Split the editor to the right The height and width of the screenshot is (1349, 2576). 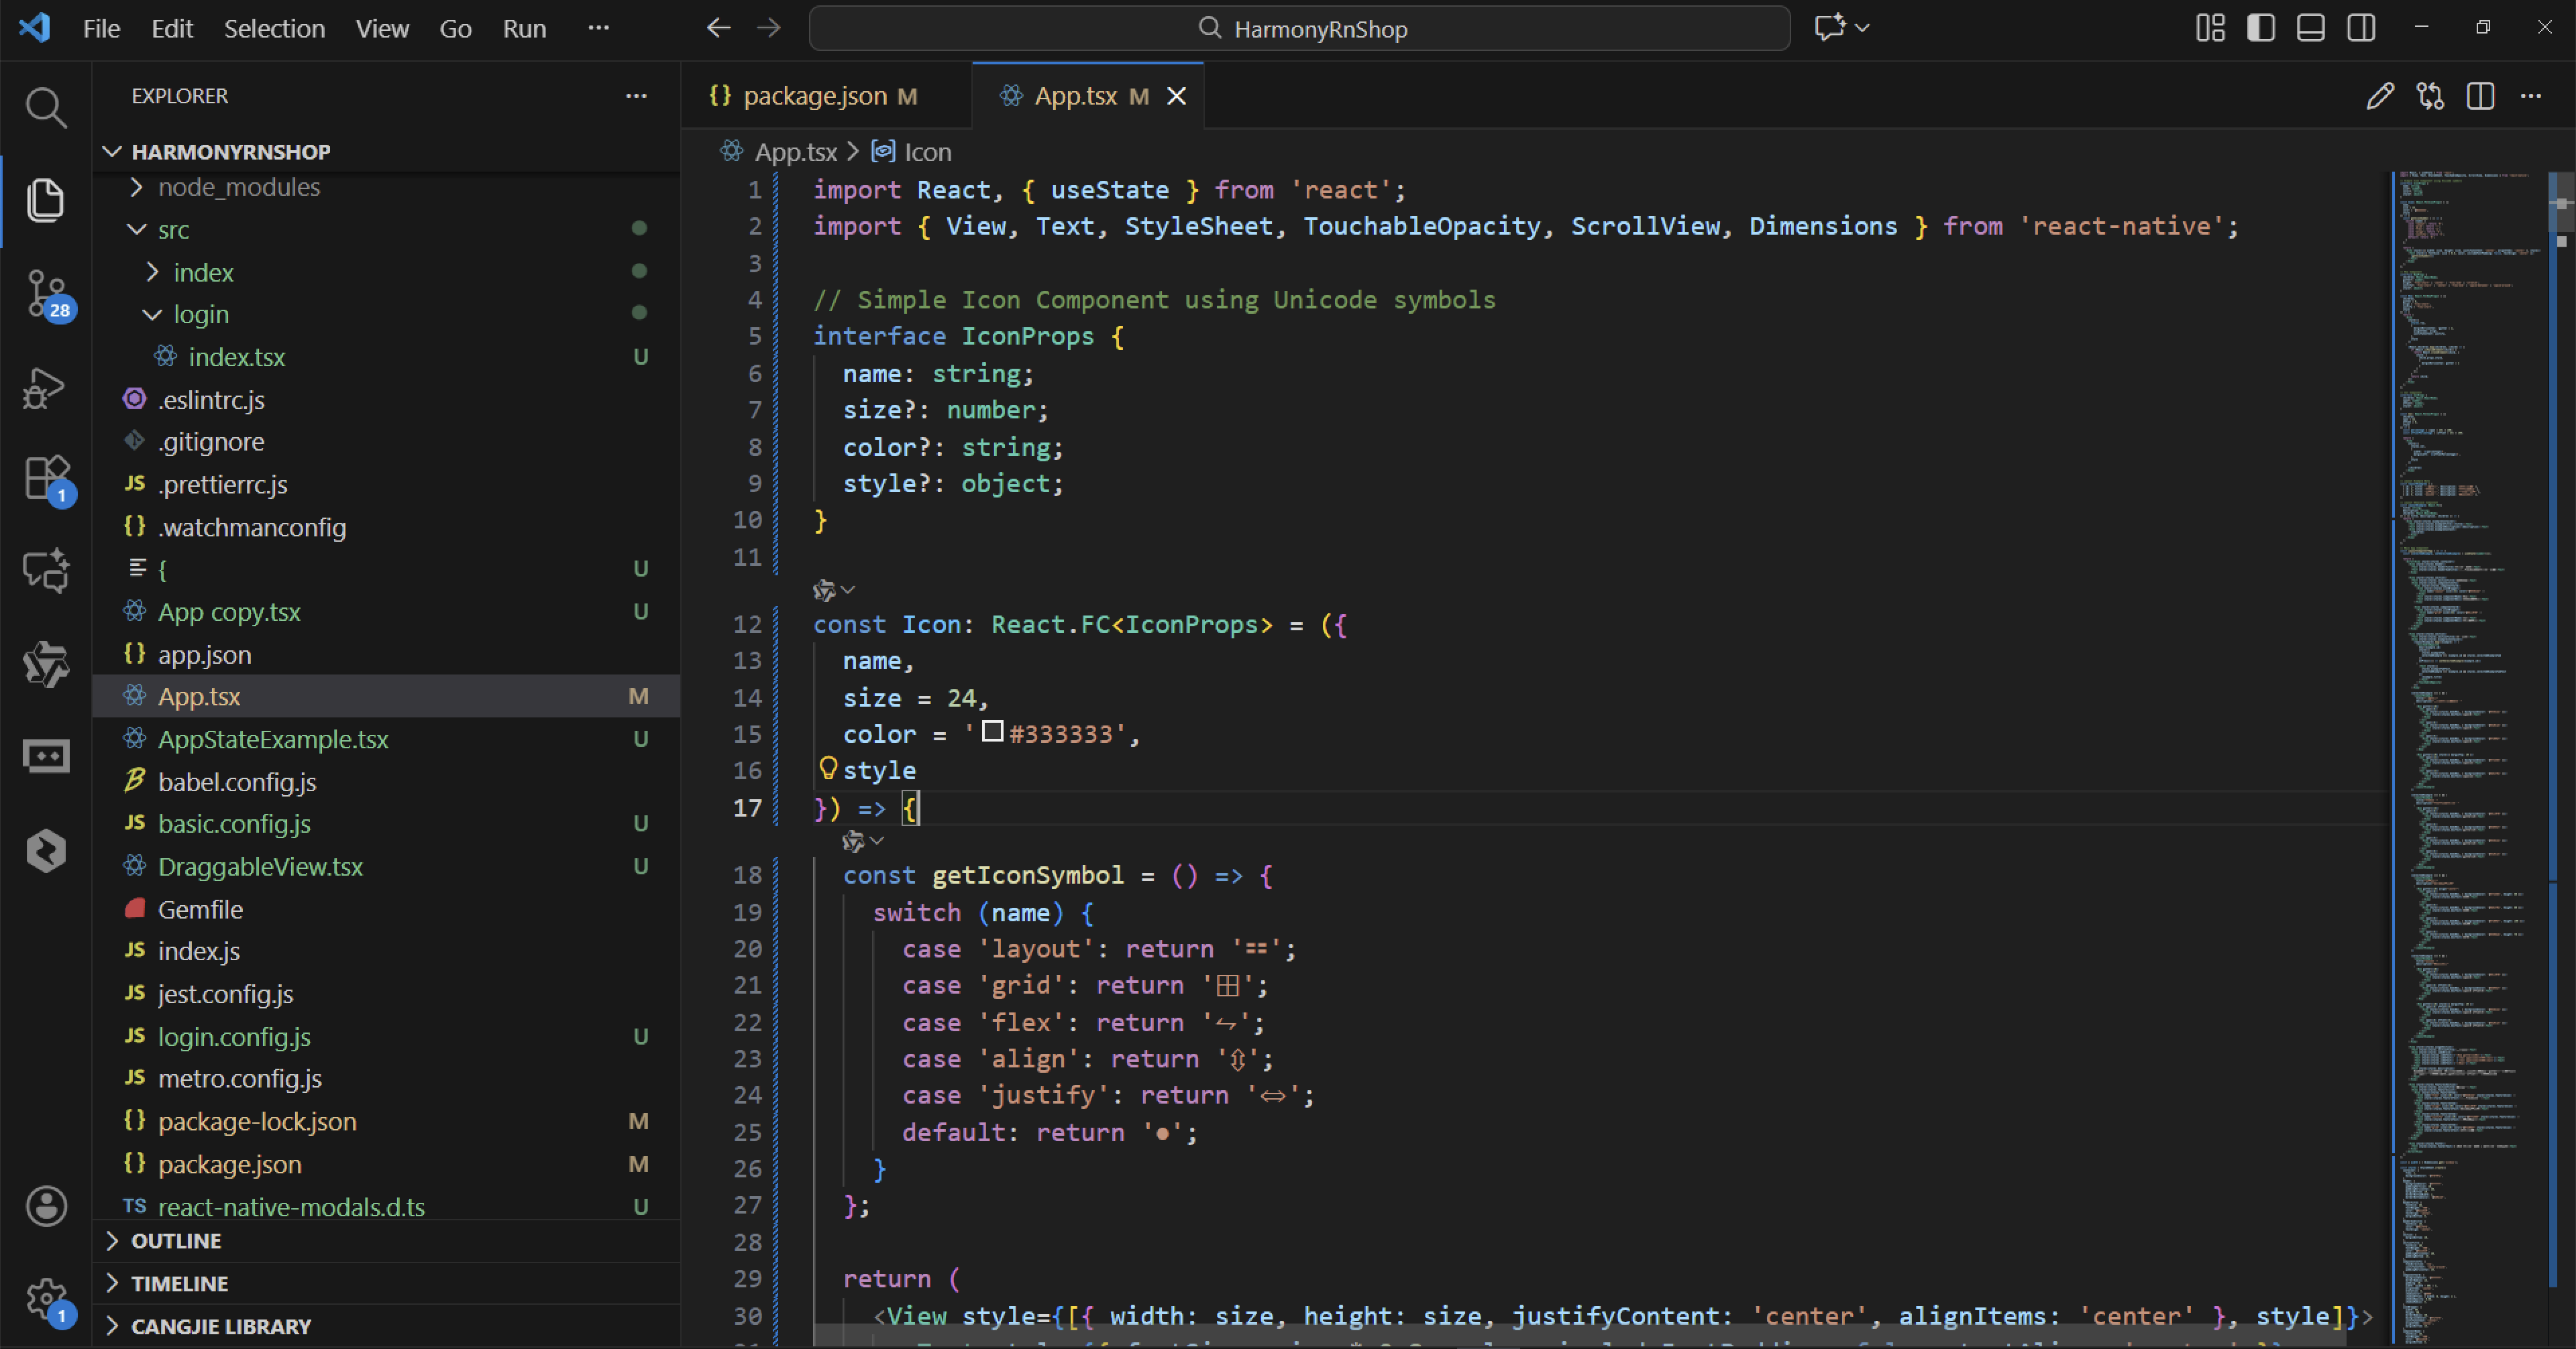tap(2480, 96)
